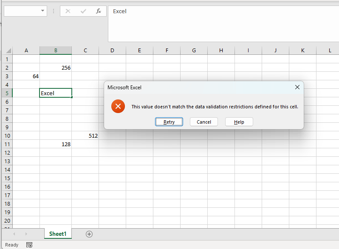The width and height of the screenshot is (339, 249).
Task: Click the active cell containing Excel
Action: coord(56,93)
